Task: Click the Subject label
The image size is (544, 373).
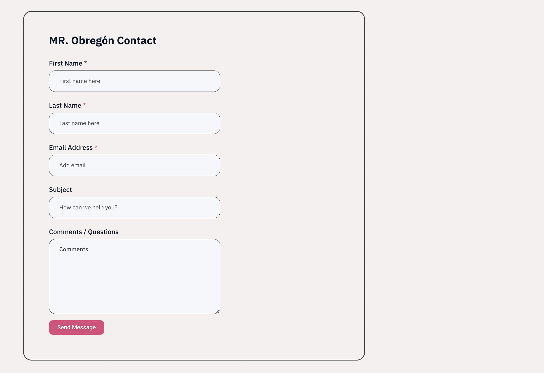Action: [60, 190]
